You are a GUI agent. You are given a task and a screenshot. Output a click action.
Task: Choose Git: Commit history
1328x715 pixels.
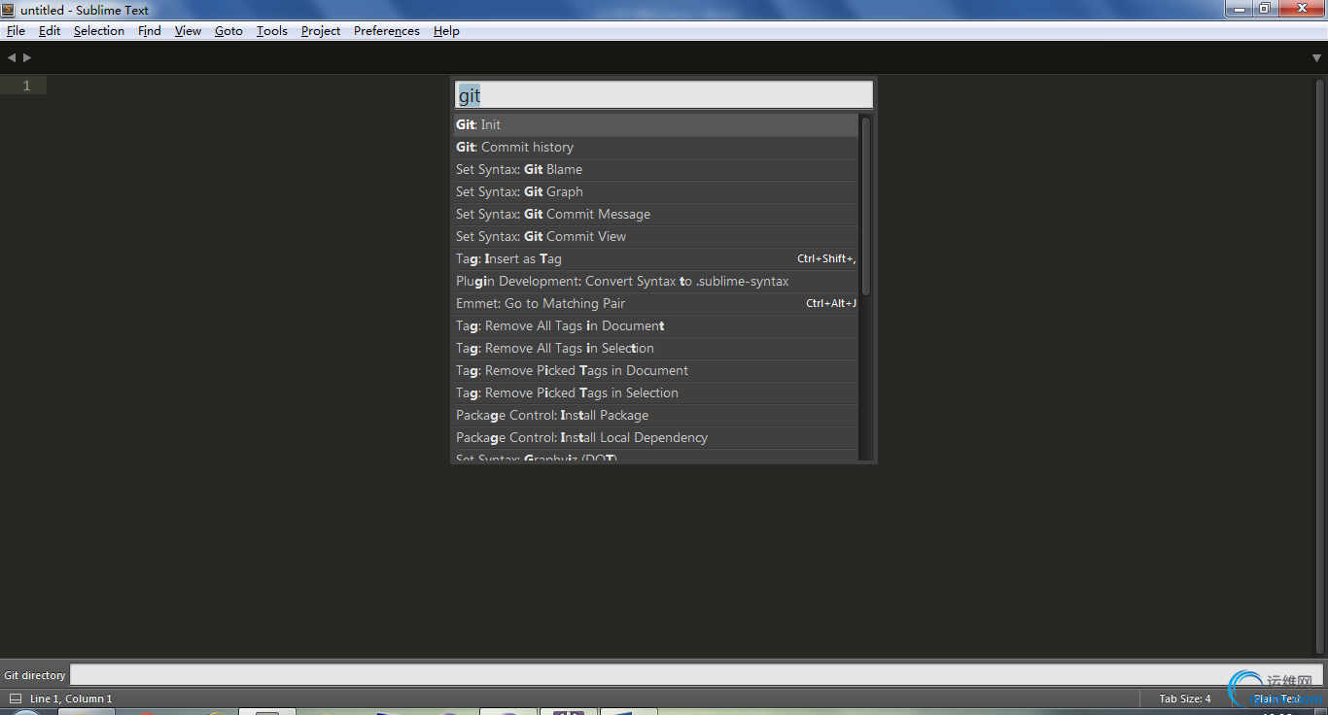click(x=656, y=147)
